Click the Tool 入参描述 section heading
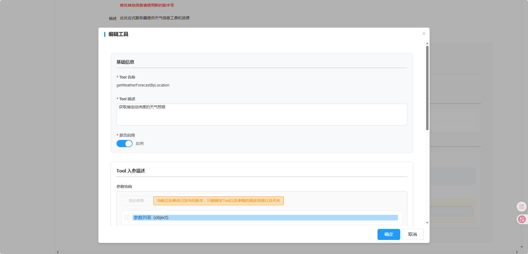528x254 pixels. 131,171
